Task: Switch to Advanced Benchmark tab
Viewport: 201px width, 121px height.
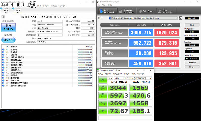Action: tap(127, 11)
